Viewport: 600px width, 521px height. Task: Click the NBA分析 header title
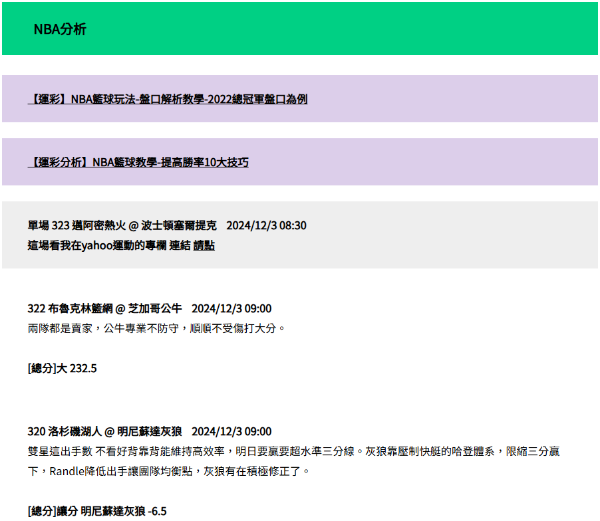coord(60,29)
